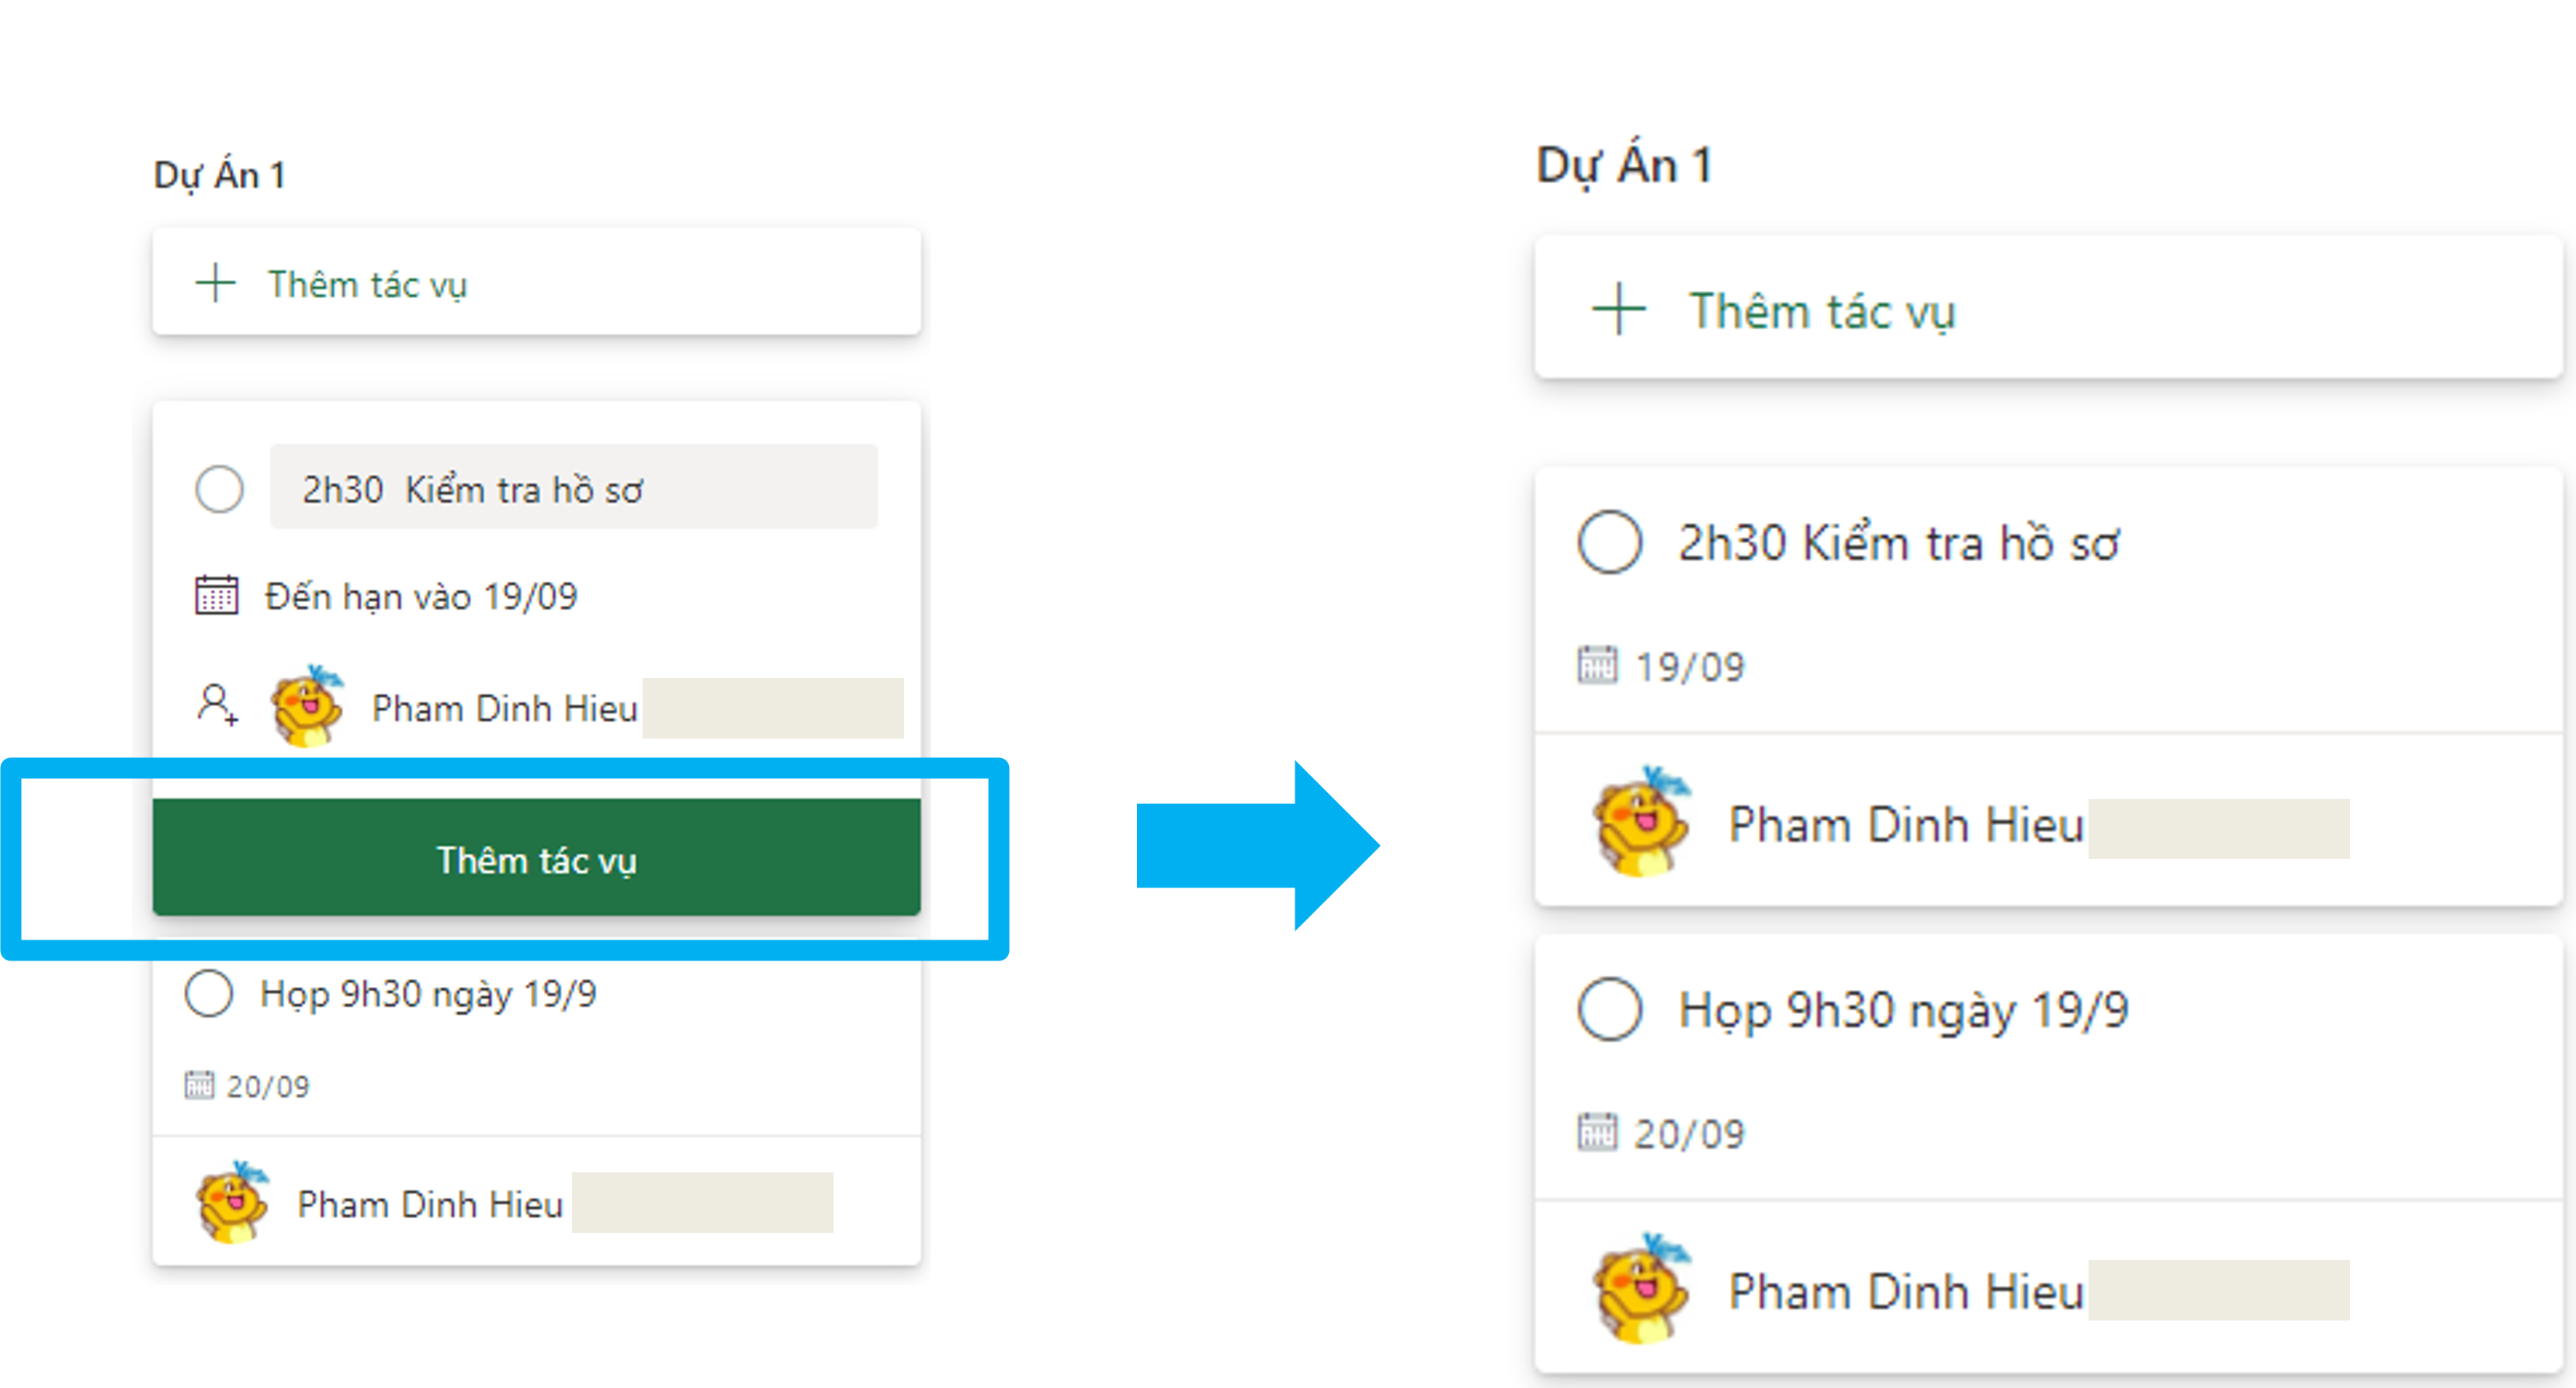This screenshot has width=2576, height=1388.
Task: Click the avatar on the right panel's "2h30 Kiểm tra hồ sơ" card
Action: click(x=1640, y=822)
